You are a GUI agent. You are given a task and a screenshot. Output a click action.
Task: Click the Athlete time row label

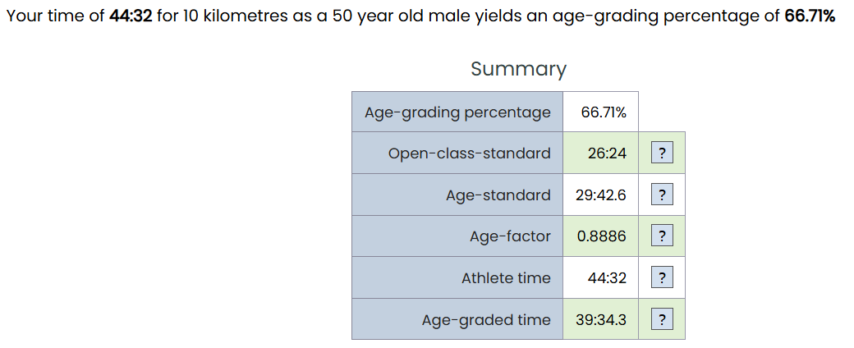pos(457,277)
